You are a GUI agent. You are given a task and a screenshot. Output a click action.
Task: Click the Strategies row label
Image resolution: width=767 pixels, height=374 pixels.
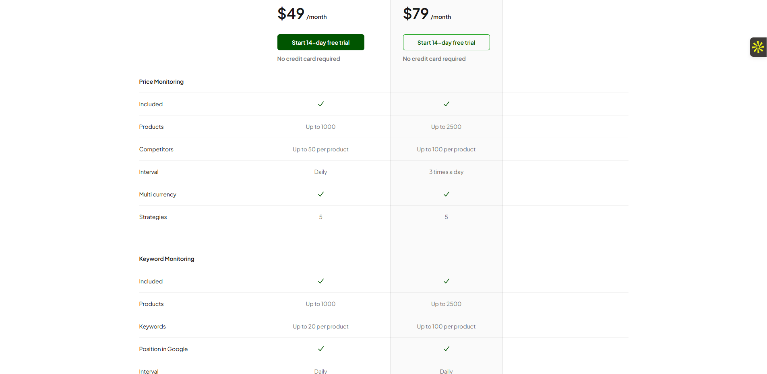pyautogui.click(x=153, y=217)
